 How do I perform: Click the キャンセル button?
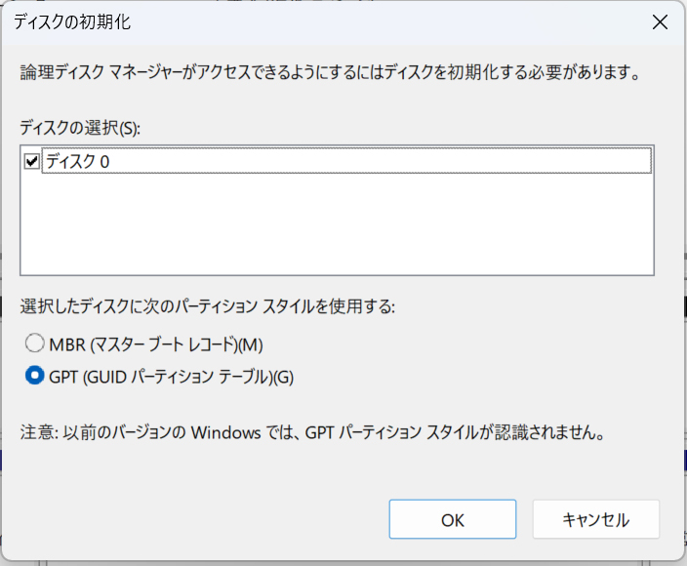point(596,519)
